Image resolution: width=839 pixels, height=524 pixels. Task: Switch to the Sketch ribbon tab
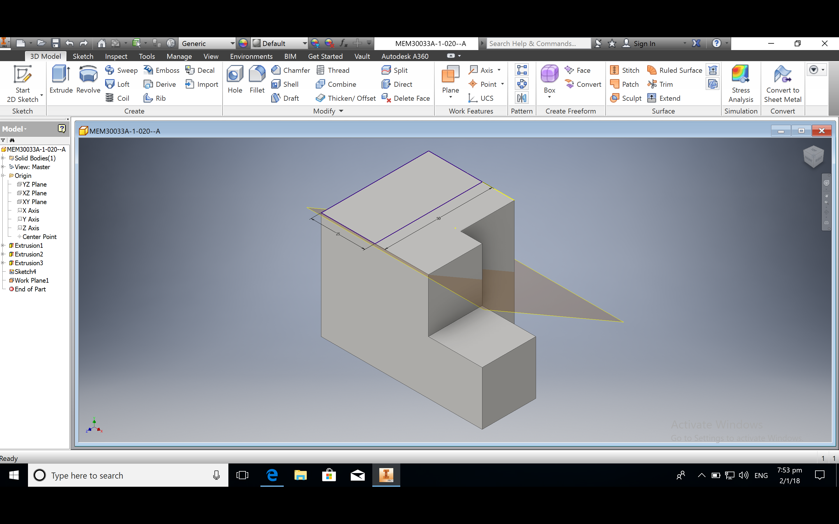83,56
